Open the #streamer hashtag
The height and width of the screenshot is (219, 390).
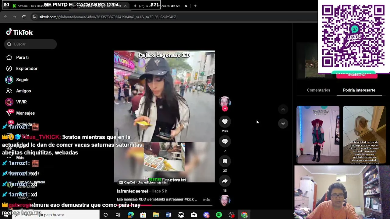pyautogui.click(x=175, y=200)
